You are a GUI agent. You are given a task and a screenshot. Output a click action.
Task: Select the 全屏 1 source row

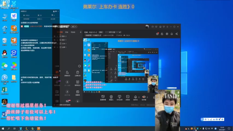[x=68, y=47]
